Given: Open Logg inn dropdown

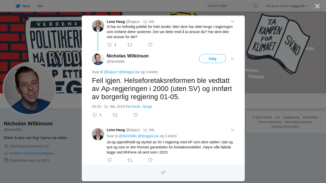Looking at the screenshot, I should click(x=298, y=6).
